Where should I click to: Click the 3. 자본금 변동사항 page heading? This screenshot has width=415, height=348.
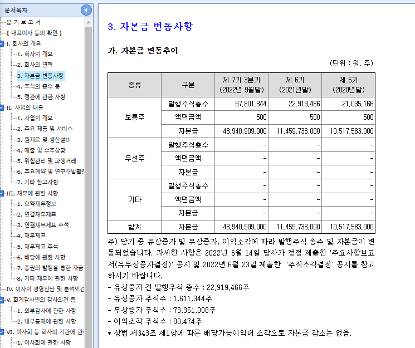click(150, 27)
